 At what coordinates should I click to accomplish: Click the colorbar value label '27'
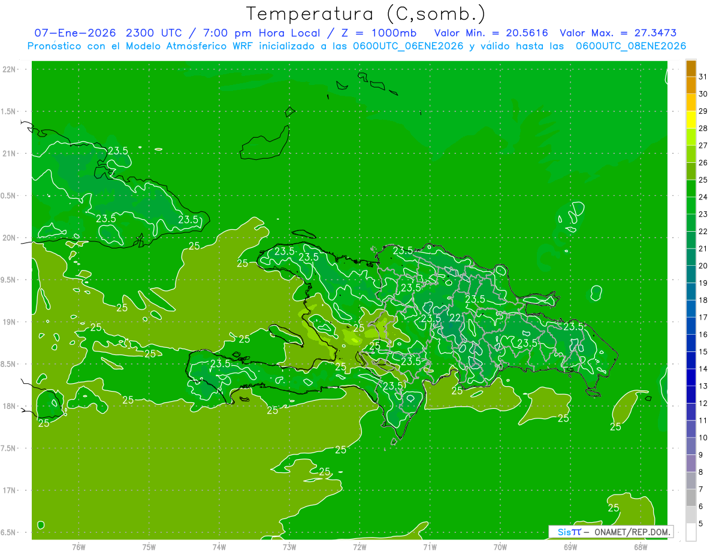[703, 145]
